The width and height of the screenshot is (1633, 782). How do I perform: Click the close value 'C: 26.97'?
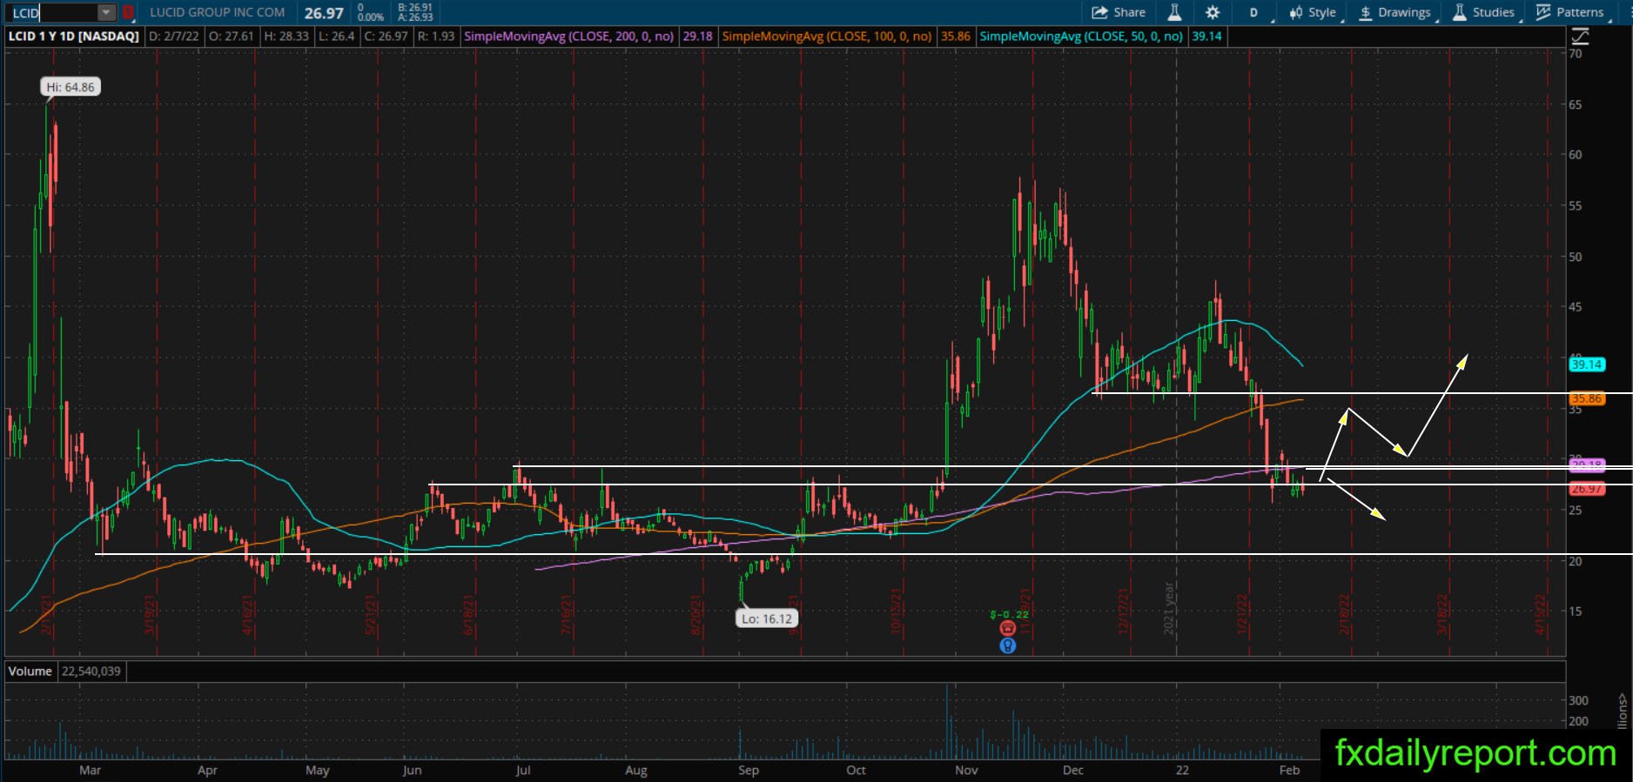click(386, 37)
